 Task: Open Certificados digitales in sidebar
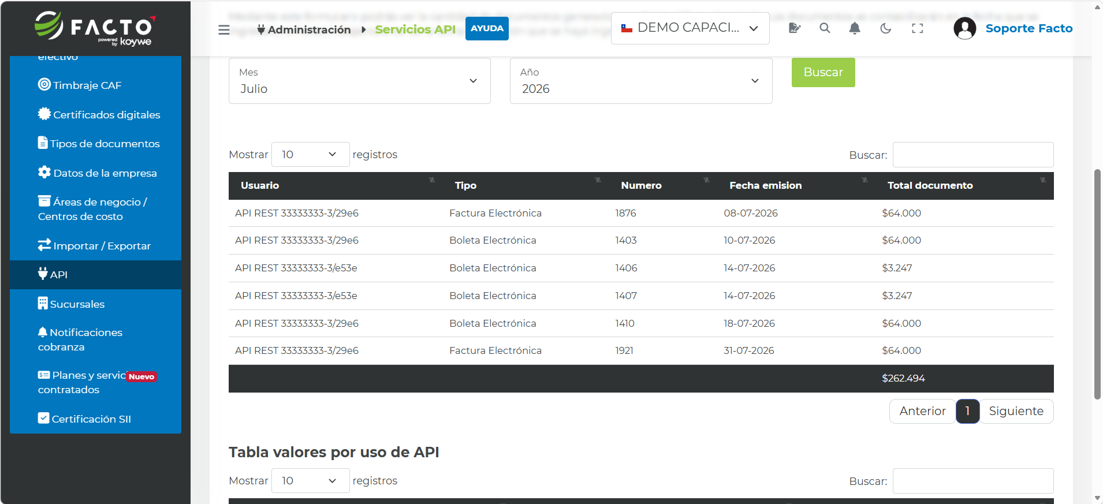pyautogui.click(x=99, y=114)
